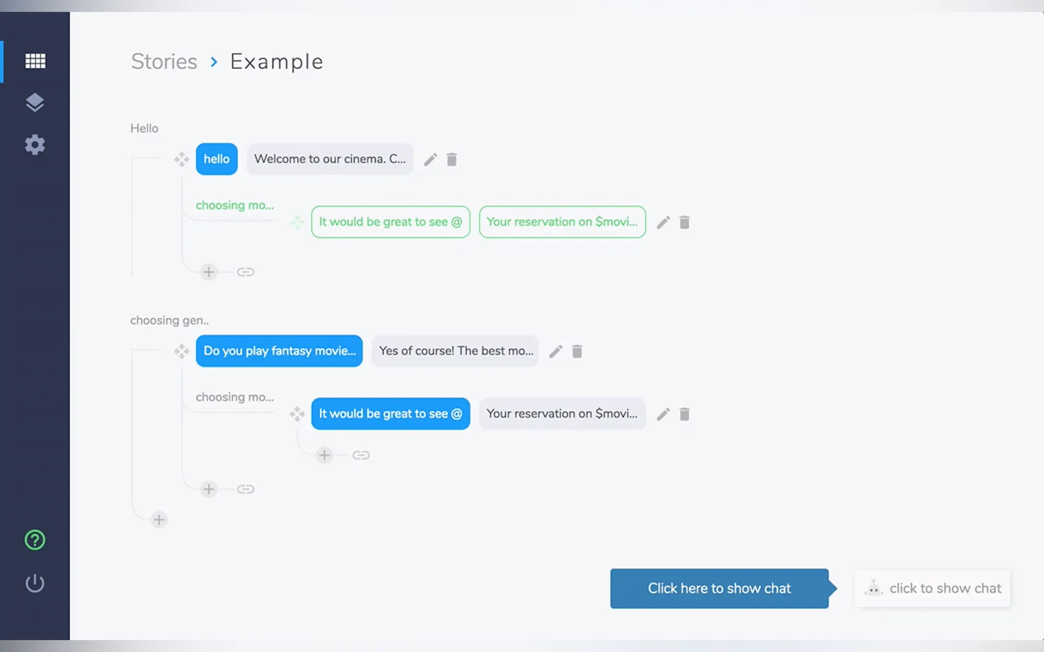The image size is (1044, 652).
Task: Open settings gear in sidebar
Action: pyautogui.click(x=35, y=145)
